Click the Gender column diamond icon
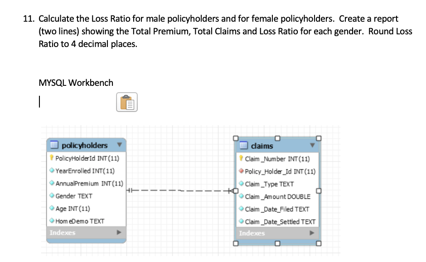Image resolution: width=426 pixels, height=262 pixels. pos(52,195)
